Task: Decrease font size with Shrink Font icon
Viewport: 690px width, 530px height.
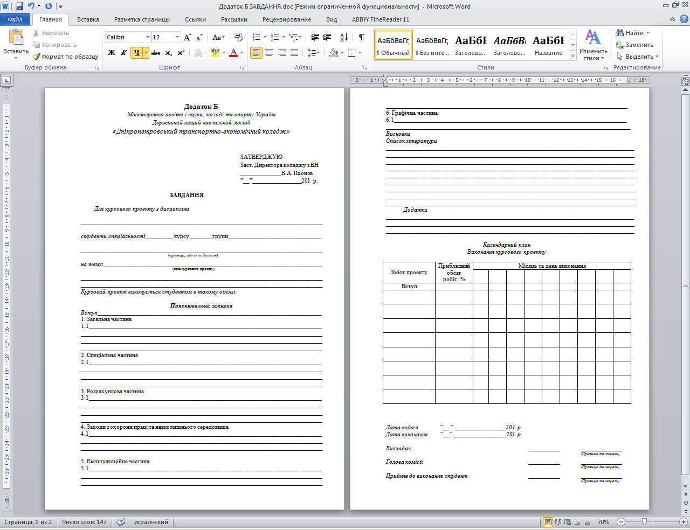Action: (x=199, y=37)
